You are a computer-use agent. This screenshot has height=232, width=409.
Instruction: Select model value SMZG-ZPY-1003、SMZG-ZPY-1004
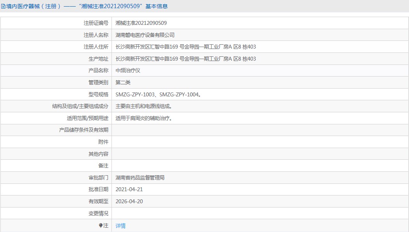[x=158, y=94]
